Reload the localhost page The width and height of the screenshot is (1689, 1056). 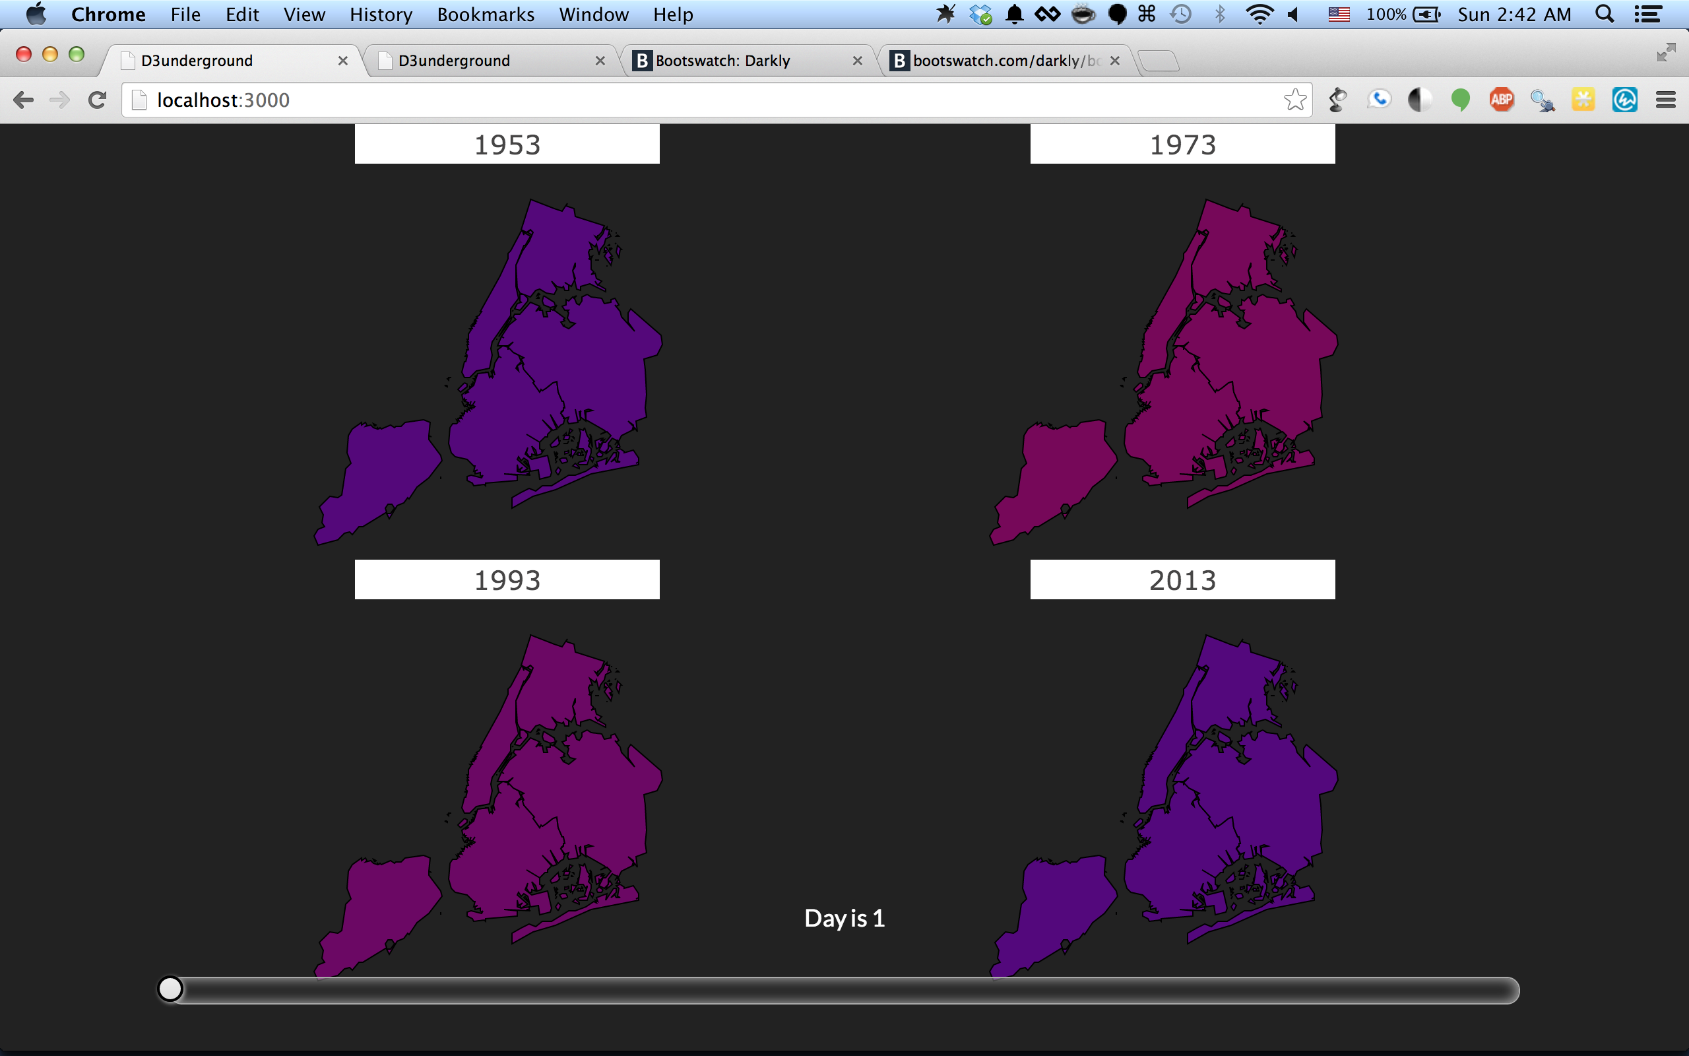(x=97, y=100)
